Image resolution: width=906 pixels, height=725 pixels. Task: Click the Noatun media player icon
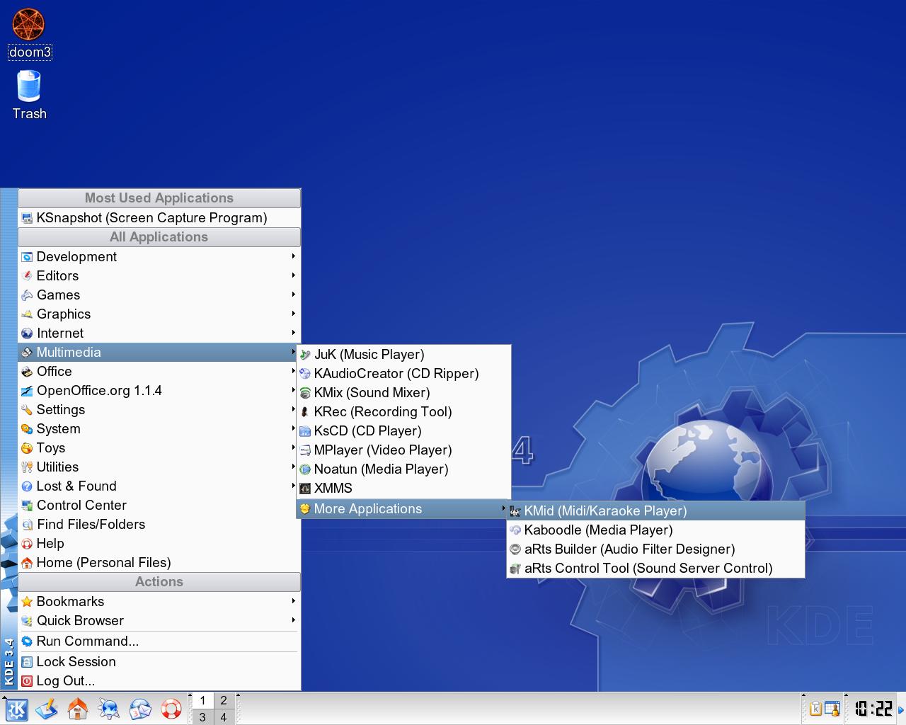pos(305,469)
